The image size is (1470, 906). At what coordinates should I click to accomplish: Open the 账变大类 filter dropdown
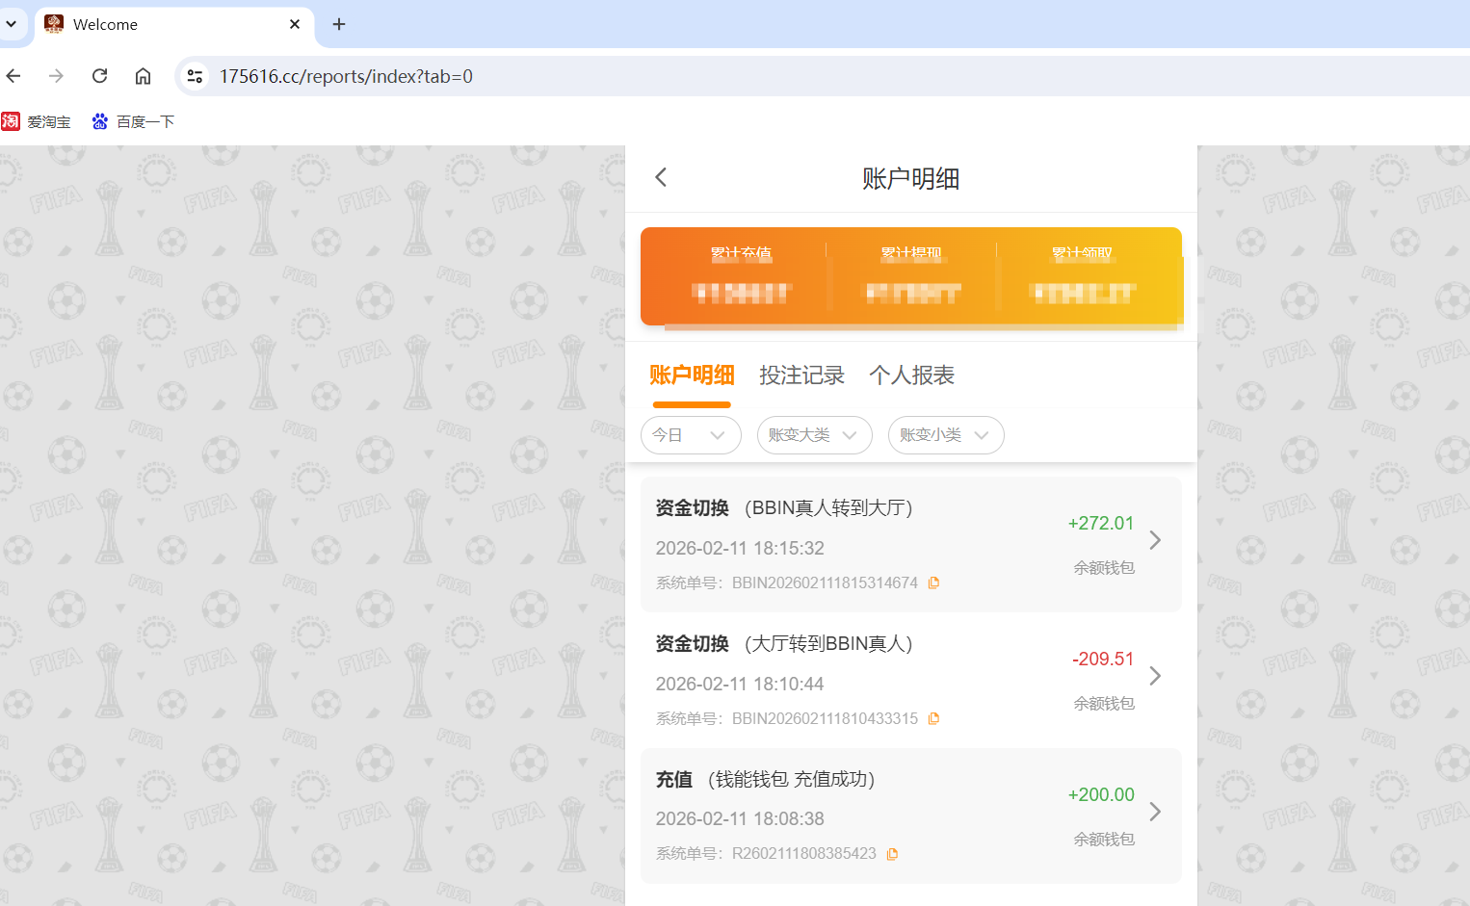click(814, 435)
